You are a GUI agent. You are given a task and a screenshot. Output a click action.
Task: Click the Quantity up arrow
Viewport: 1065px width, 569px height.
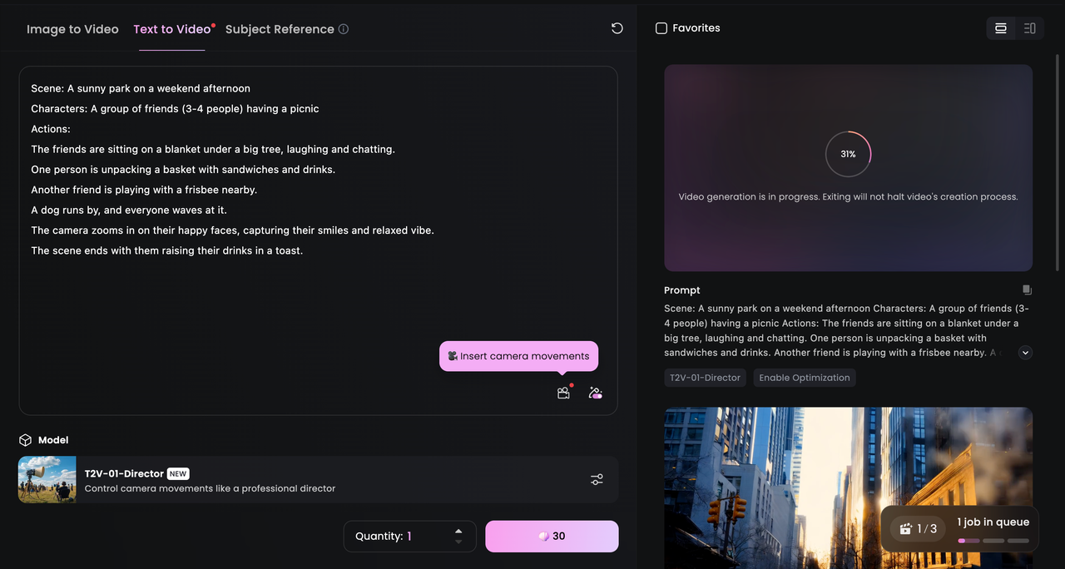458,531
